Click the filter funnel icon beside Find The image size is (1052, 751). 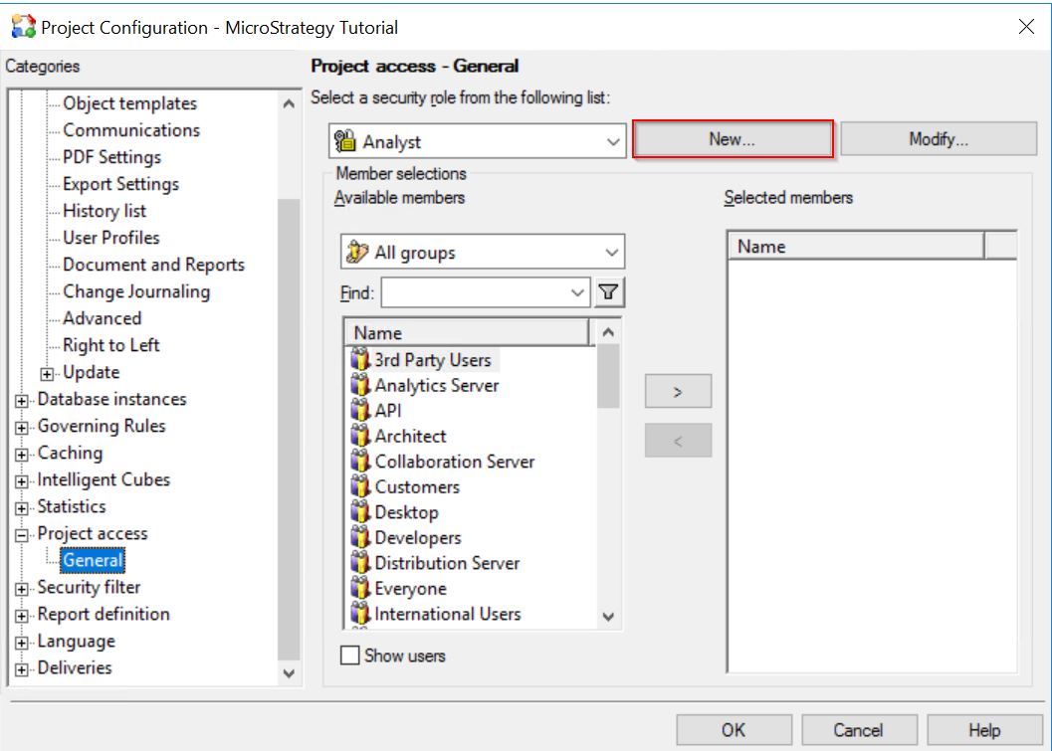609,291
